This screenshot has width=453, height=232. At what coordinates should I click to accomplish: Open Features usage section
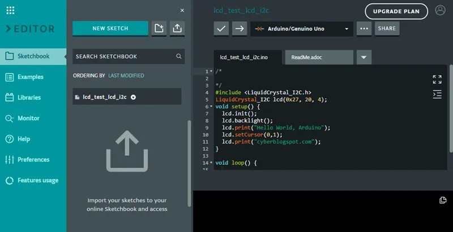tap(33, 181)
